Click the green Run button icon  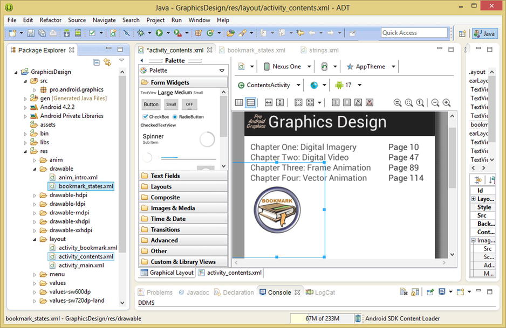tap(159, 33)
